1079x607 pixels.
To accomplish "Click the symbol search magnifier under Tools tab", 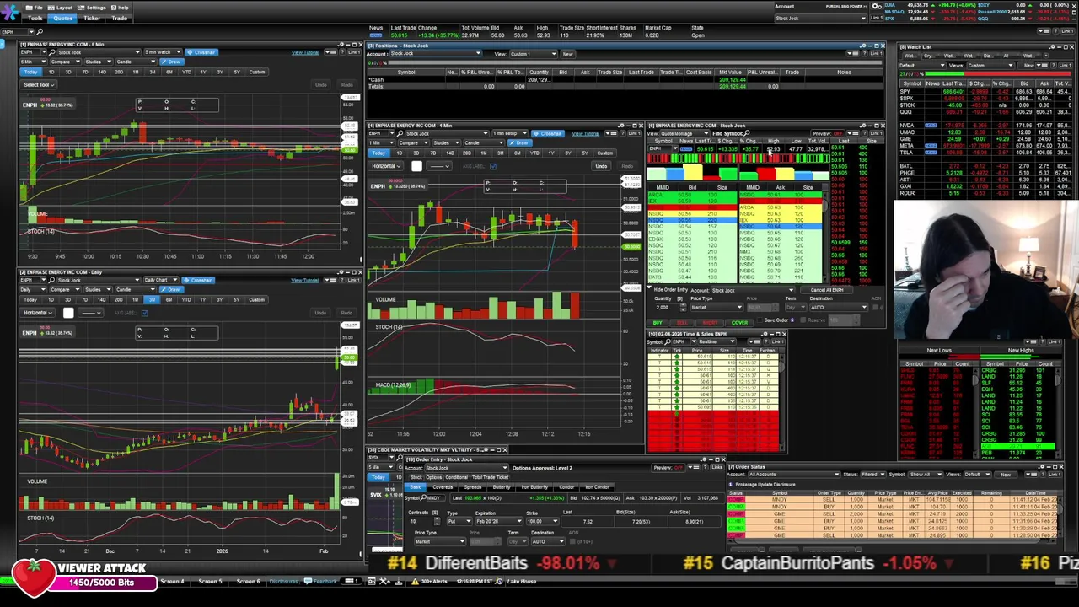I will coord(40,31).
